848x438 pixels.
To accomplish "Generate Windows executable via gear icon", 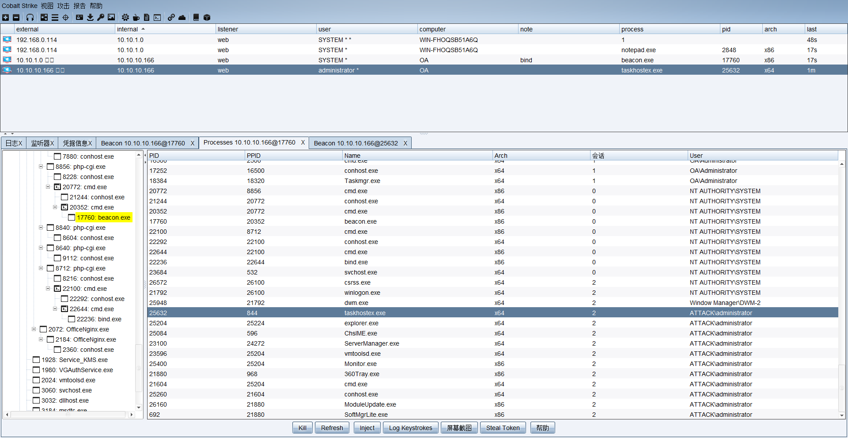I will coord(125,17).
